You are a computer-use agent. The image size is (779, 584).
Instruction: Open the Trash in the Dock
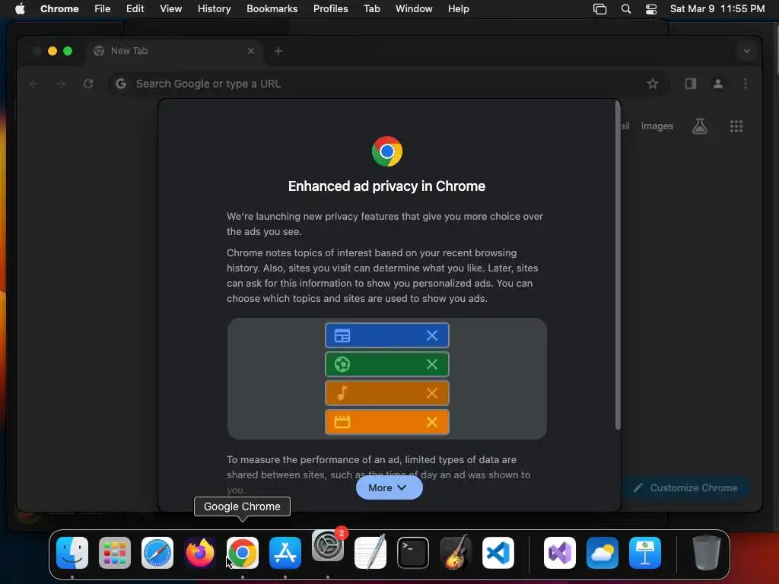tap(707, 553)
